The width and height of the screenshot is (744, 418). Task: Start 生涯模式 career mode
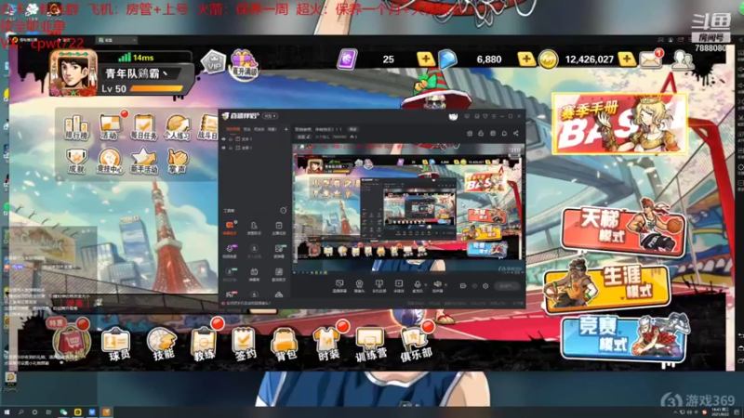tap(607, 286)
